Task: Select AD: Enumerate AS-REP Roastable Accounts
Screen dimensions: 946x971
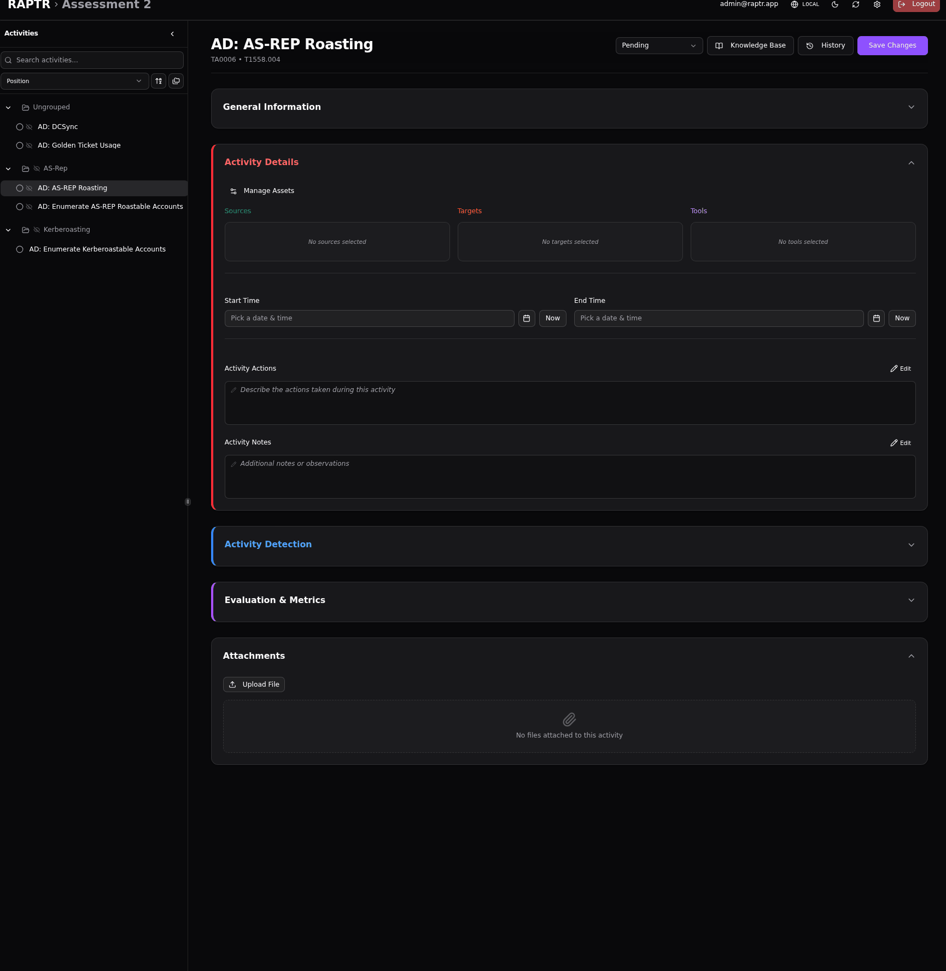Action: tap(110, 207)
